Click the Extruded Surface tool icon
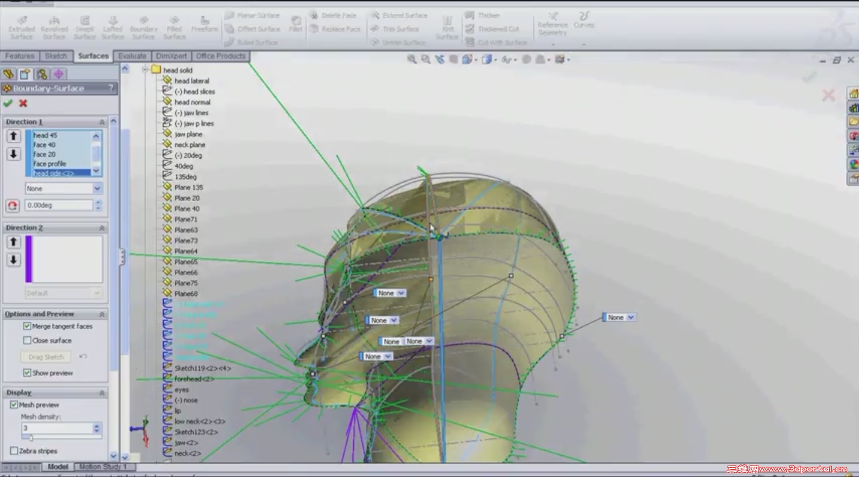Viewport: 859px width, 477px height. 22,28
